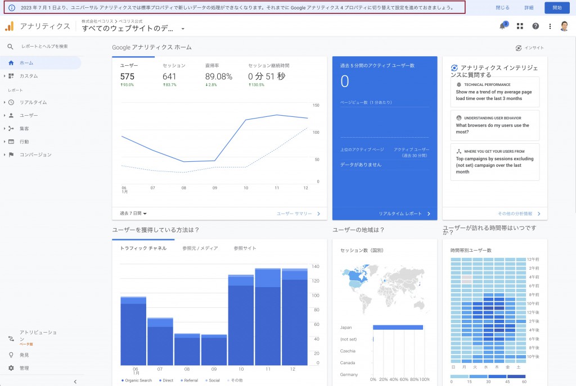
Task: Click the Analytics Intelligence swirl icon
Action: coord(454,68)
